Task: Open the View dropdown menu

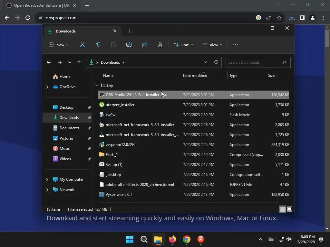Action: coord(212,45)
